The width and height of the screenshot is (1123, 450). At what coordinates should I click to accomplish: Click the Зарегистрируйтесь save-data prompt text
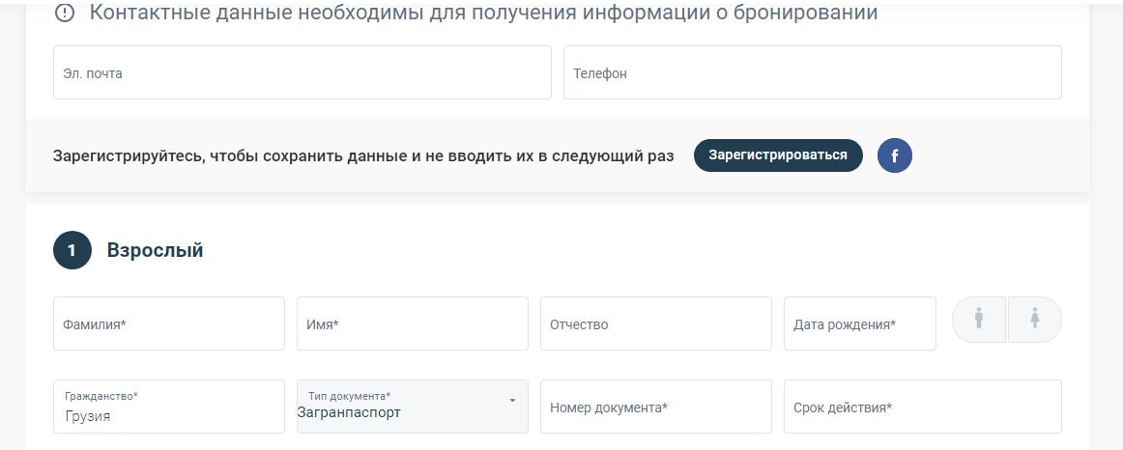(363, 155)
